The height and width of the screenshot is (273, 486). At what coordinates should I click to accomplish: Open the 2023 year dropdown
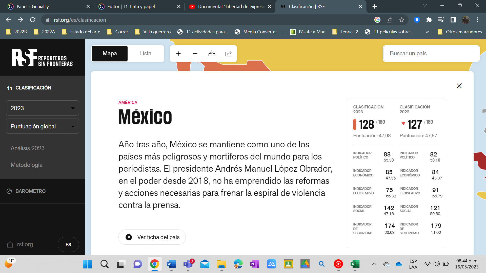[42, 108]
